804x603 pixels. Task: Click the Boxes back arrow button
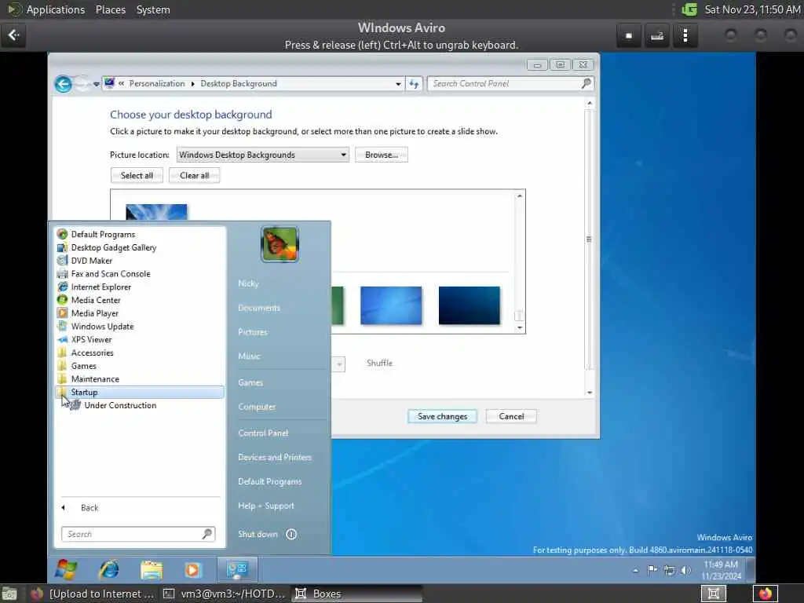(13, 35)
